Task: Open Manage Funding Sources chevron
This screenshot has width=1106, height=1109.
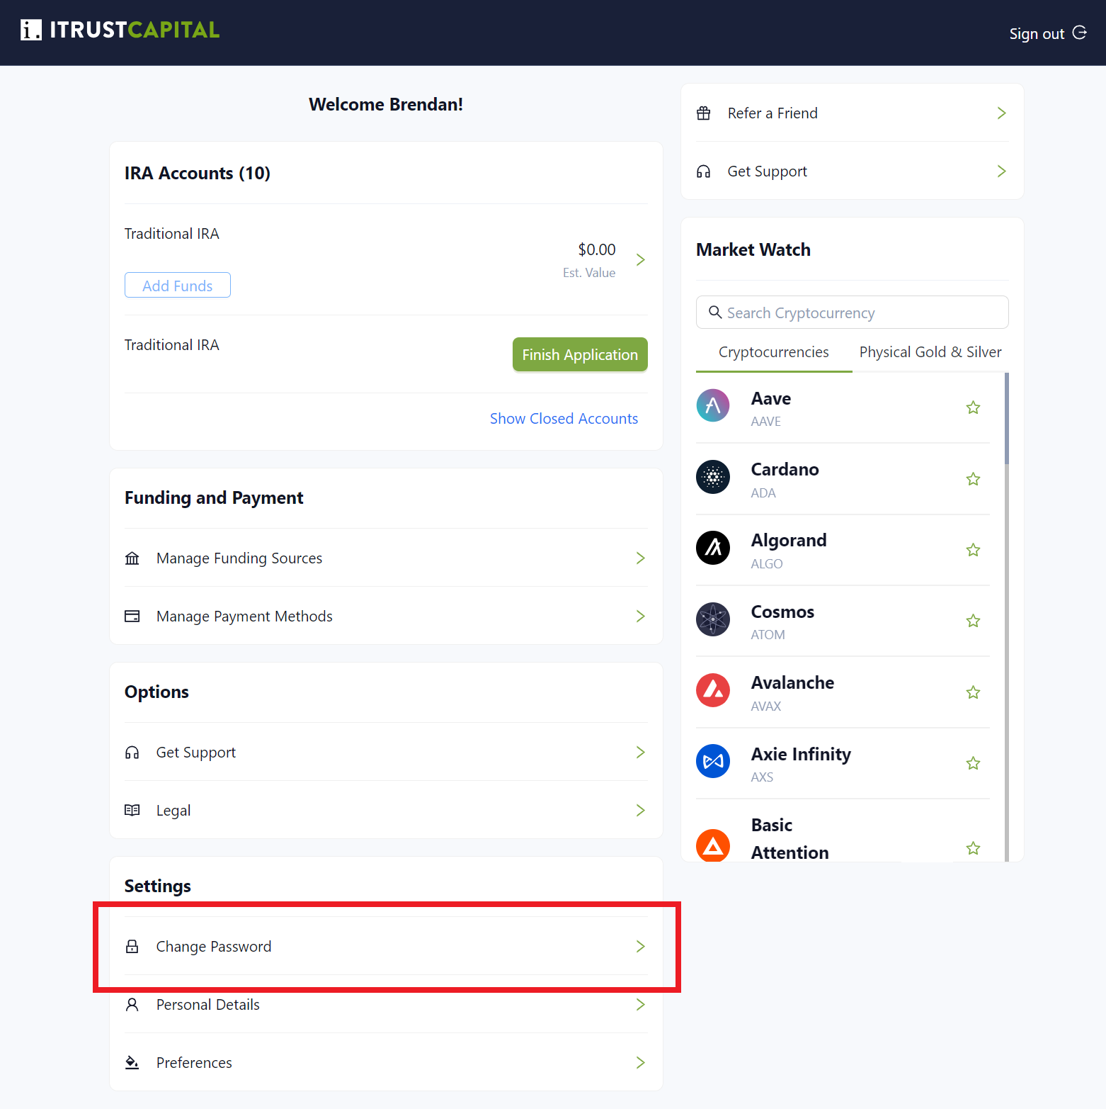Action: tap(641, 558)
